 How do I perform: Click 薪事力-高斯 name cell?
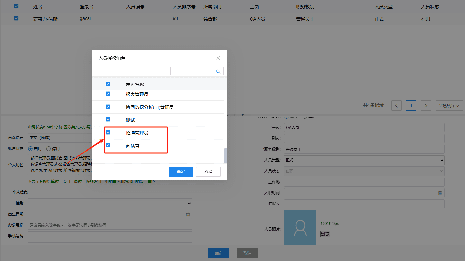coord(45,19)
